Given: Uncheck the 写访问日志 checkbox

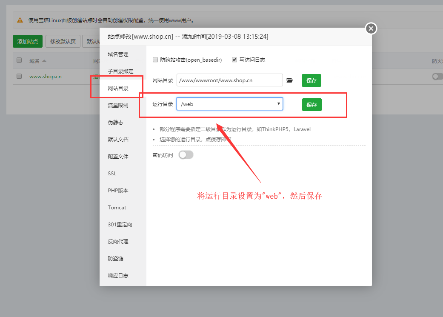Looking at the screenshot, I should pyautogui.click(x=234, y=60).
